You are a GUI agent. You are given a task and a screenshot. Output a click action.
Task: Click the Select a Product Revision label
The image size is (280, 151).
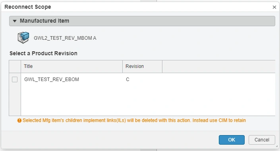[43, 53]
